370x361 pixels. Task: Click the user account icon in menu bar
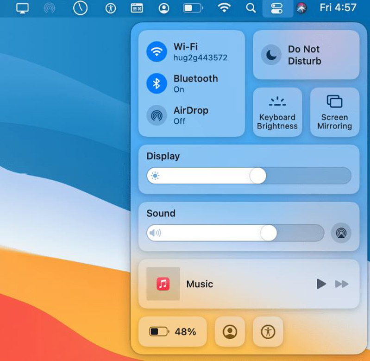point(164,8)
